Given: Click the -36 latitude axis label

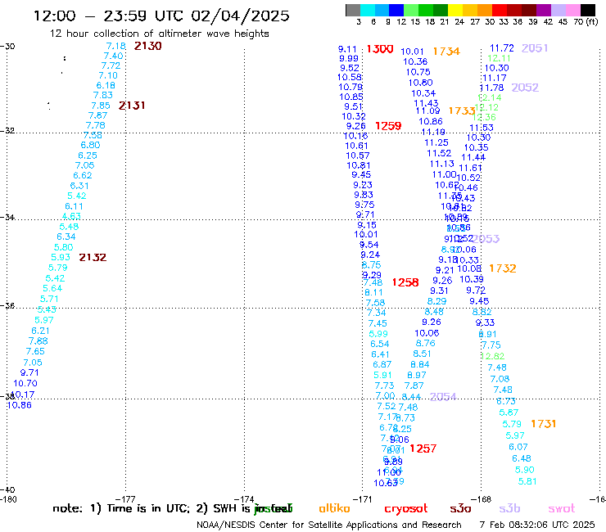Looking at the screenshot, I should coord(7,305).
